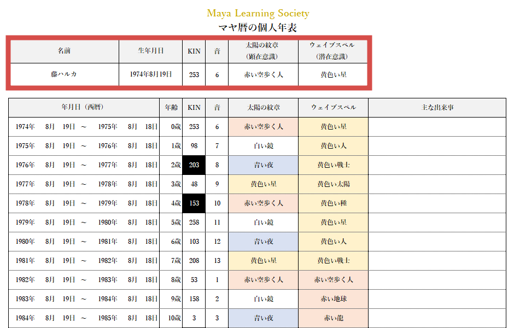Click the 赤い龍 wavespell cell
This screenshot has width=514, height=328.
333,318
